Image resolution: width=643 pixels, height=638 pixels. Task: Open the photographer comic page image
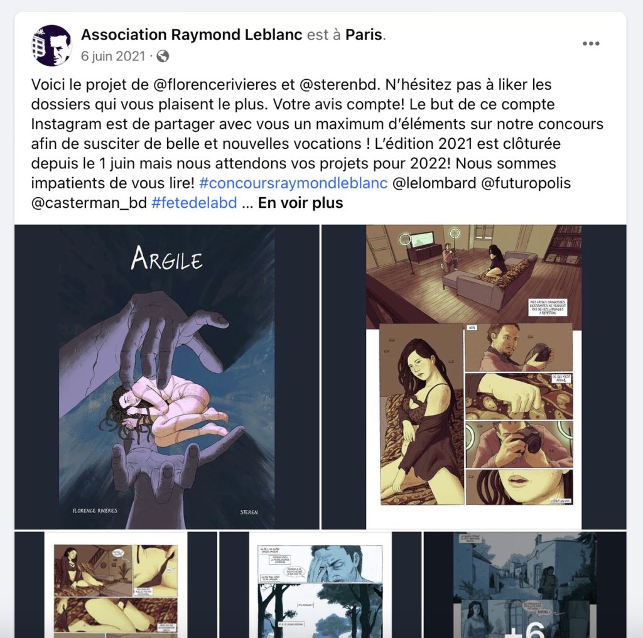click(473, 377)
